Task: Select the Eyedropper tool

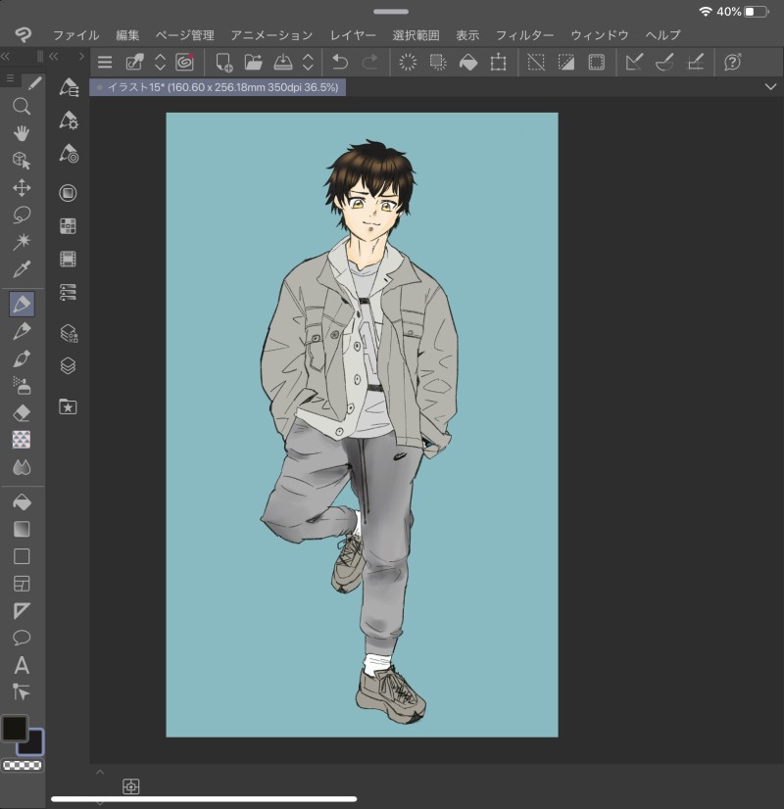Action: point(22,269)
